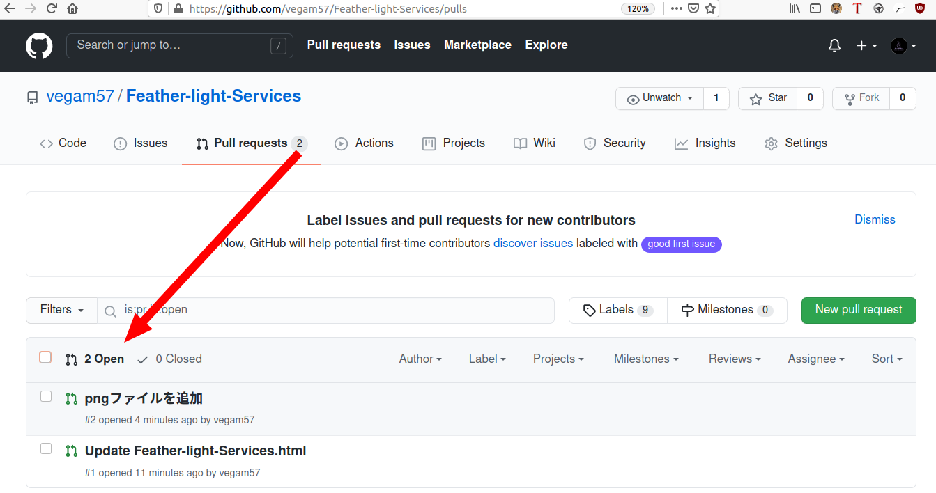Click the good first issue label
The width and height of the screenshot is (936, 493).
pyautogui.click(x=681, y=244)
